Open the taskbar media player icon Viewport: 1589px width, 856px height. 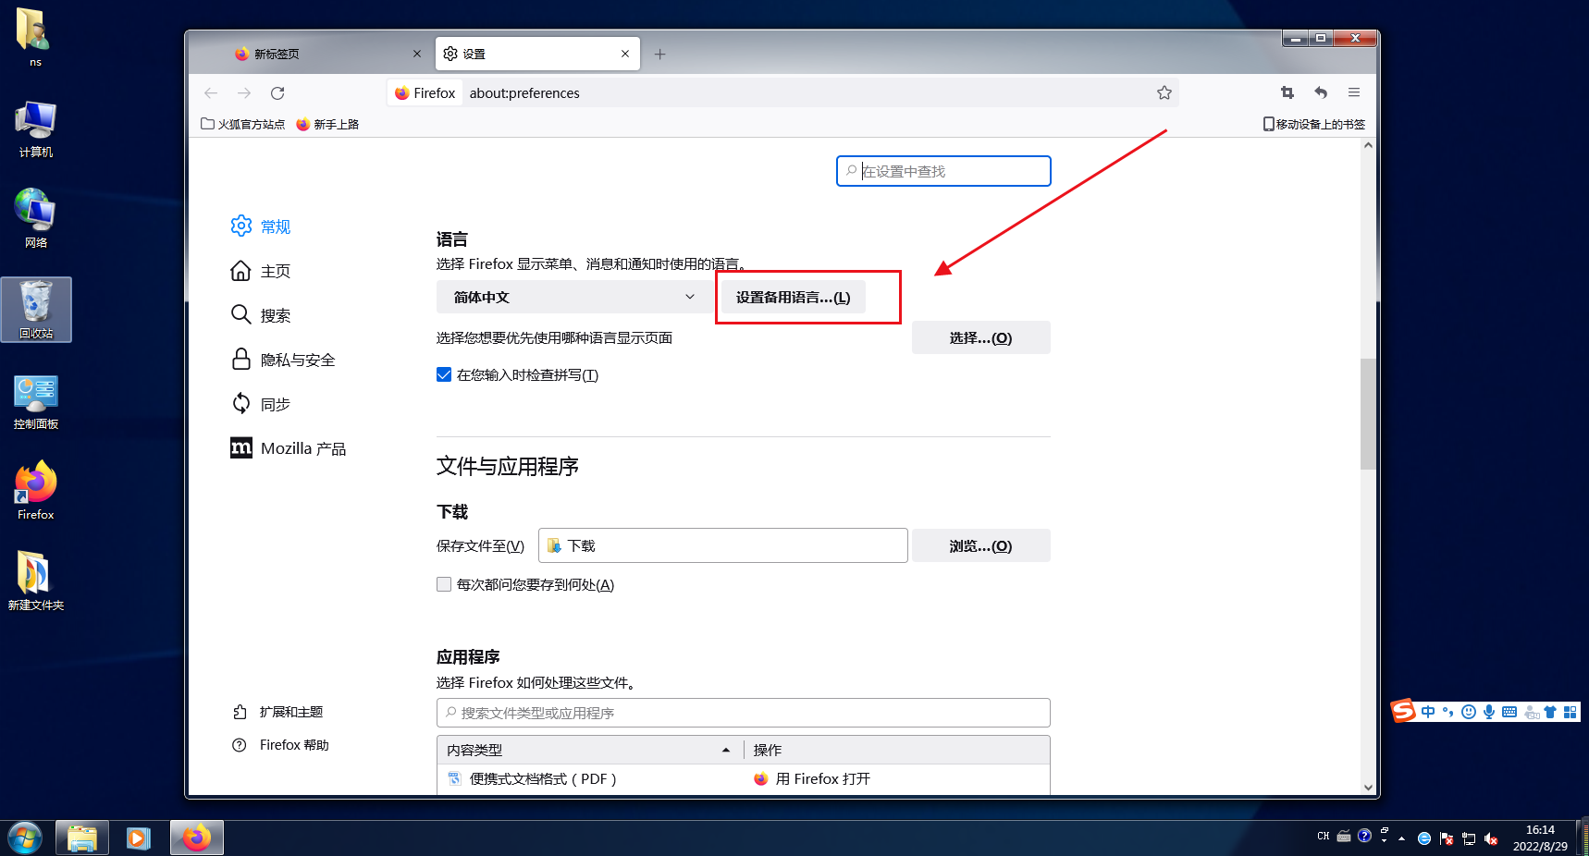coord(139,838)
